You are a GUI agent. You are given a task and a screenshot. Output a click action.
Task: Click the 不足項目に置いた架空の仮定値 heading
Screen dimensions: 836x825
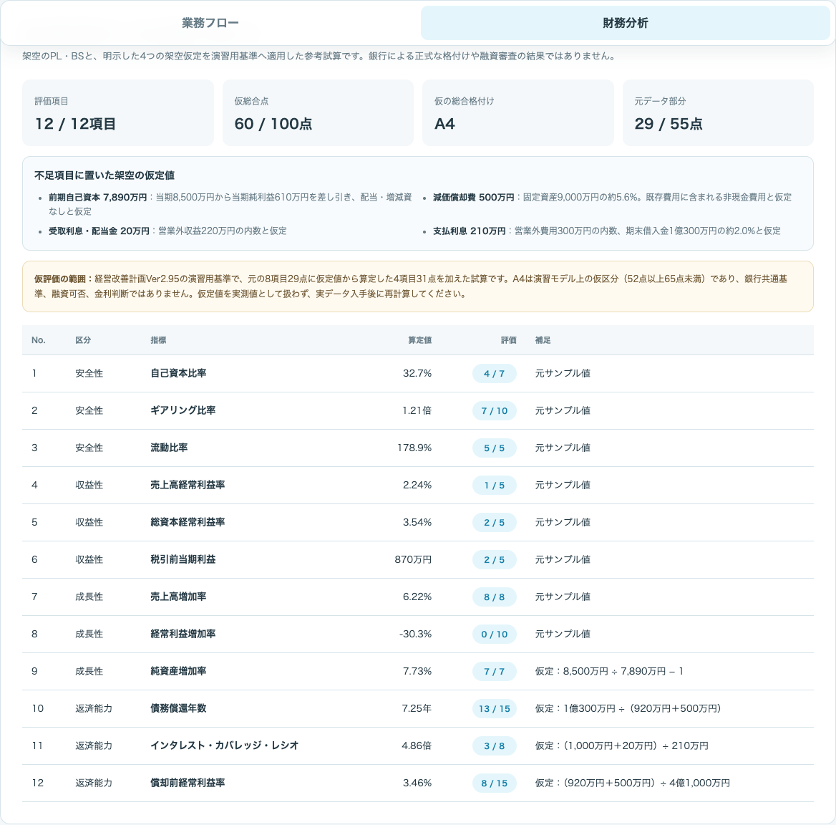point(104,175)
